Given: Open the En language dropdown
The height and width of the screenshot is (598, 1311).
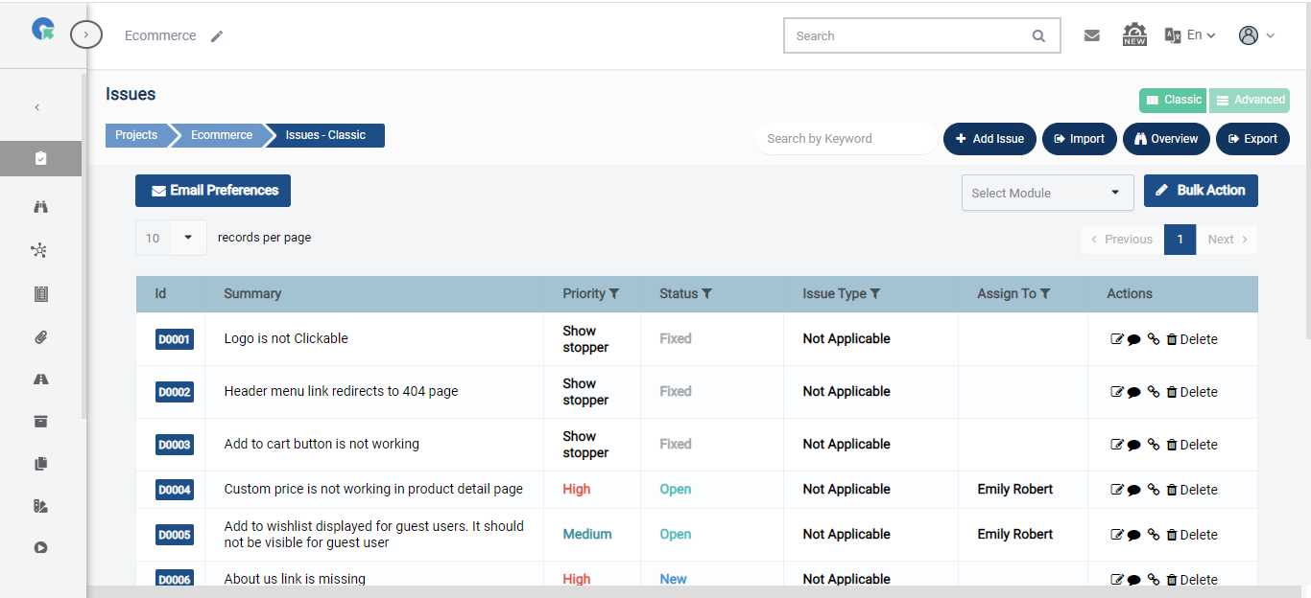Looking at the screenshot, I should point(1190,35).
